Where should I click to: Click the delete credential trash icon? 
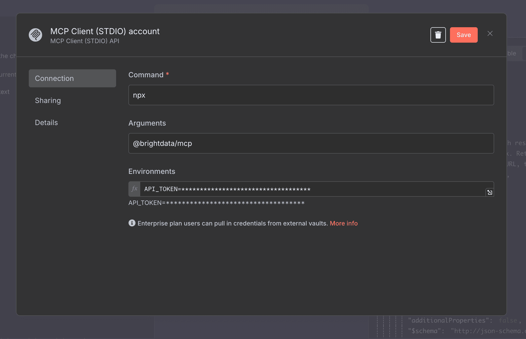438,35
